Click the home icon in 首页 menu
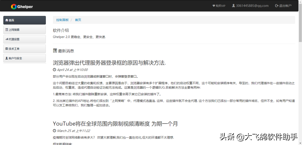The width and height of the screenshot is (302, 145). point(7,20)
